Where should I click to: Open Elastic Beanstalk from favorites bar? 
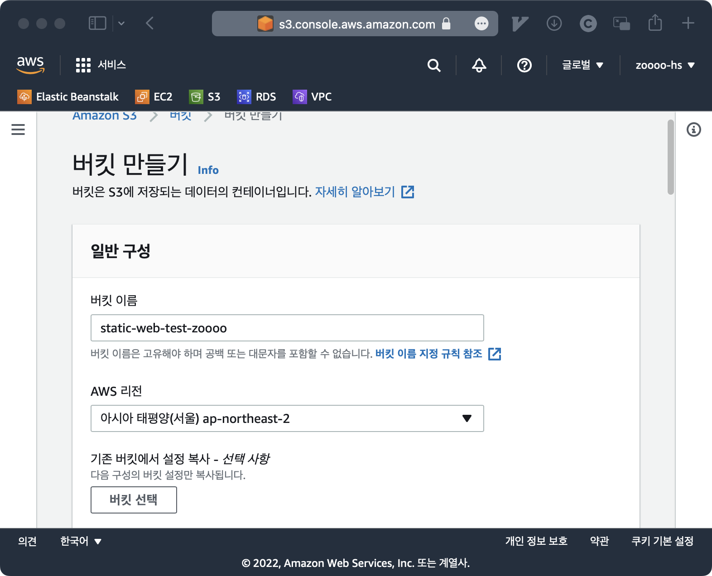(77, 96)
